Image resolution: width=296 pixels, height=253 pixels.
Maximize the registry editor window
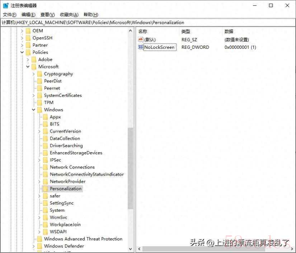(x=271, y=5)
